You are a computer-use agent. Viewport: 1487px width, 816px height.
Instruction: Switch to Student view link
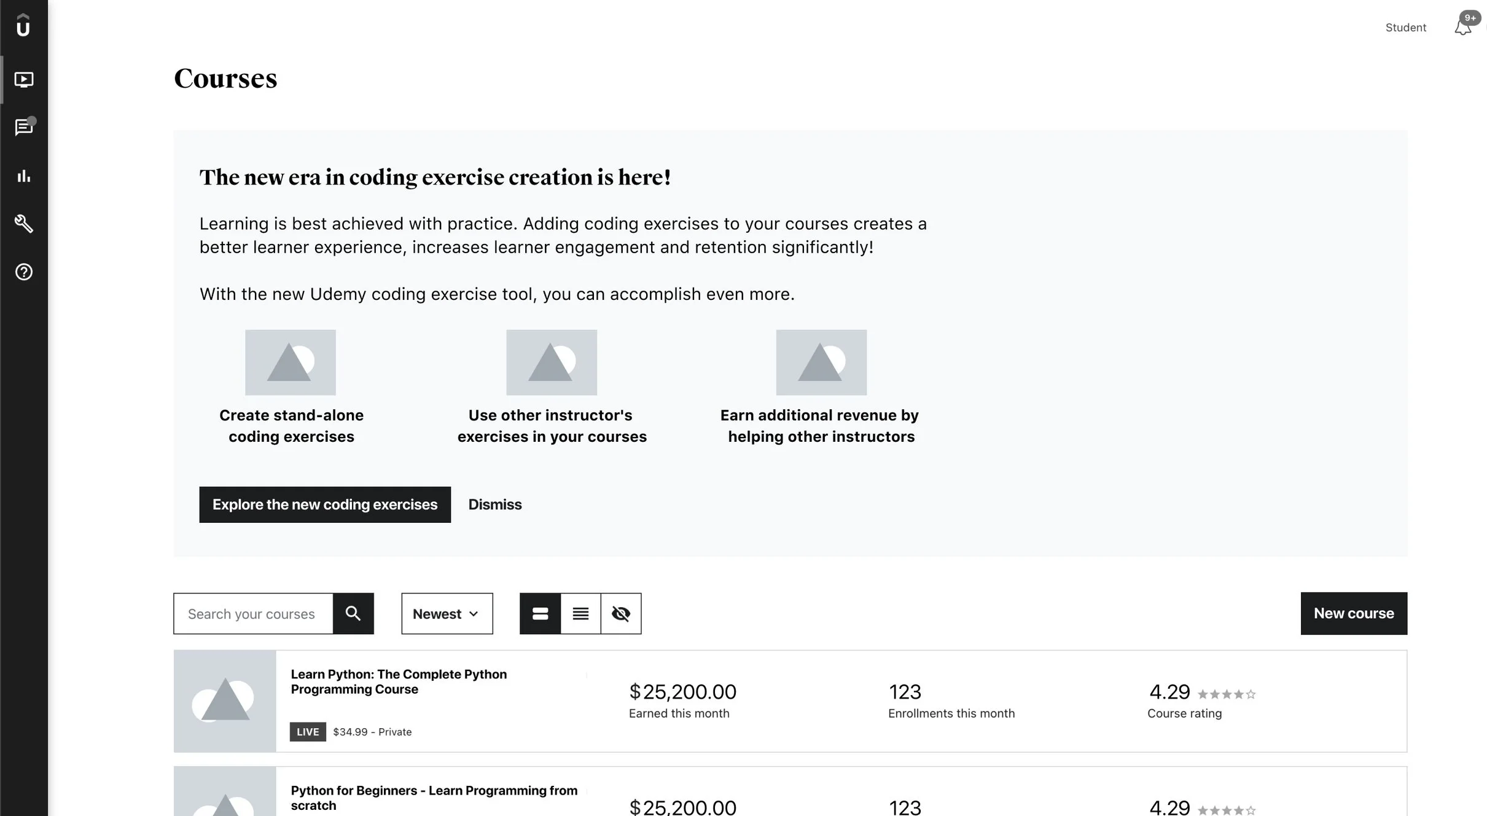(1405, 28)
